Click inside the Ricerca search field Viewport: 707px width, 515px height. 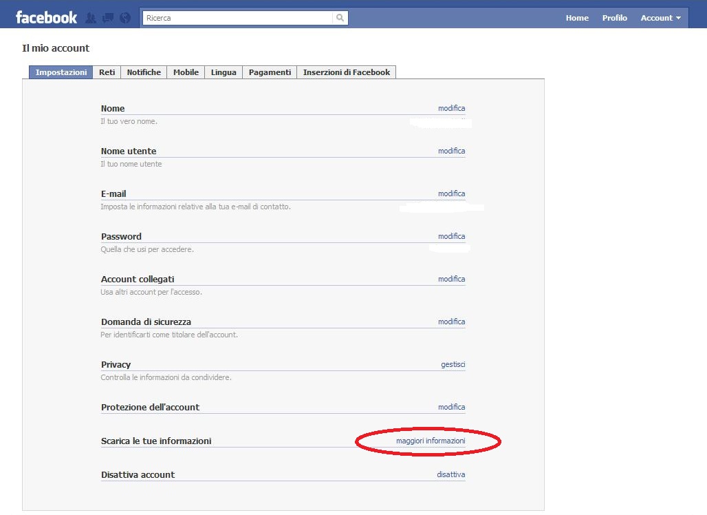[237, 18]
